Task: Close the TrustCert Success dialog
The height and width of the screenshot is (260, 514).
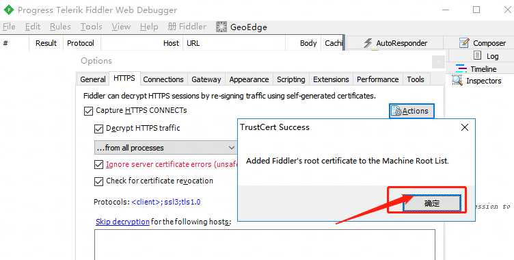Action: point(465,127)
